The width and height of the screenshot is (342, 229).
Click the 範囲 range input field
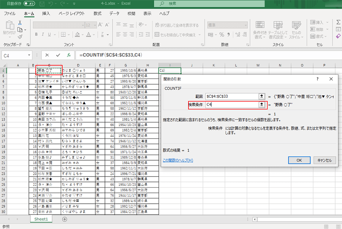[x=232, y=96]
